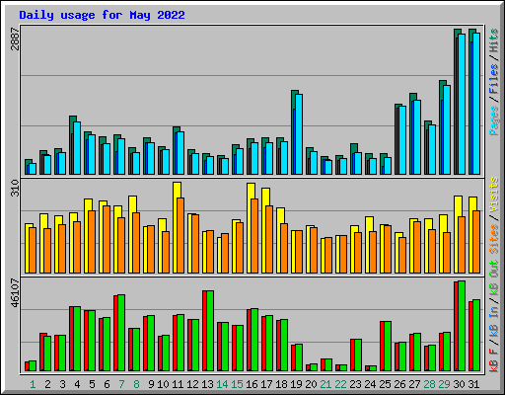Click the 46107 kB axis value

[15, 292]
